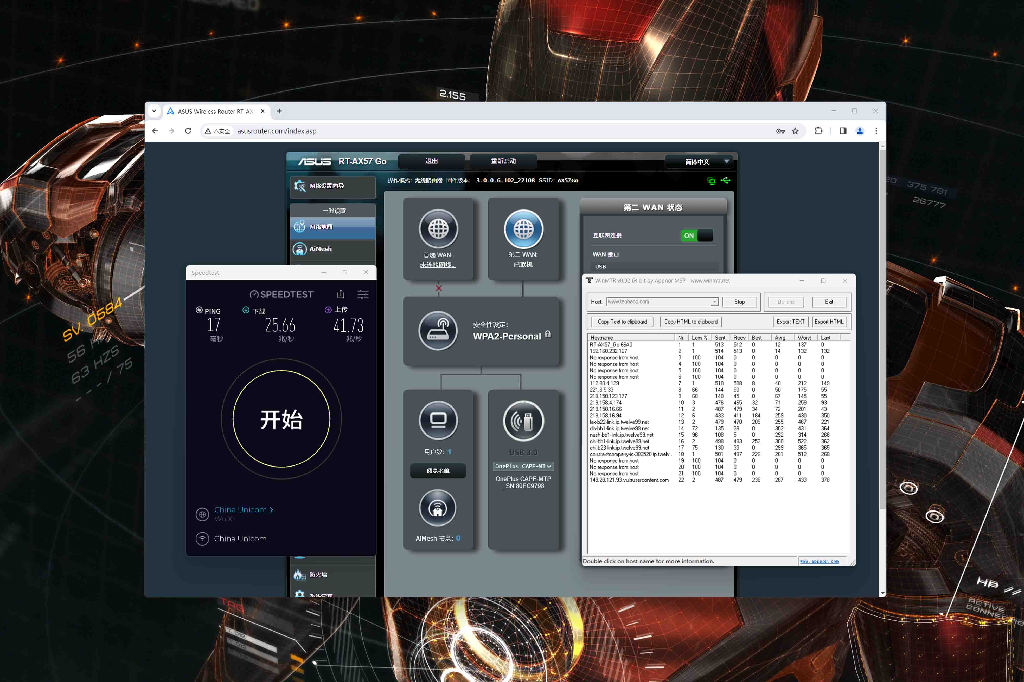Viewport: 1024px width, 682px height.
Task: Open the saved password key icon
Action: tap(780, 131)
